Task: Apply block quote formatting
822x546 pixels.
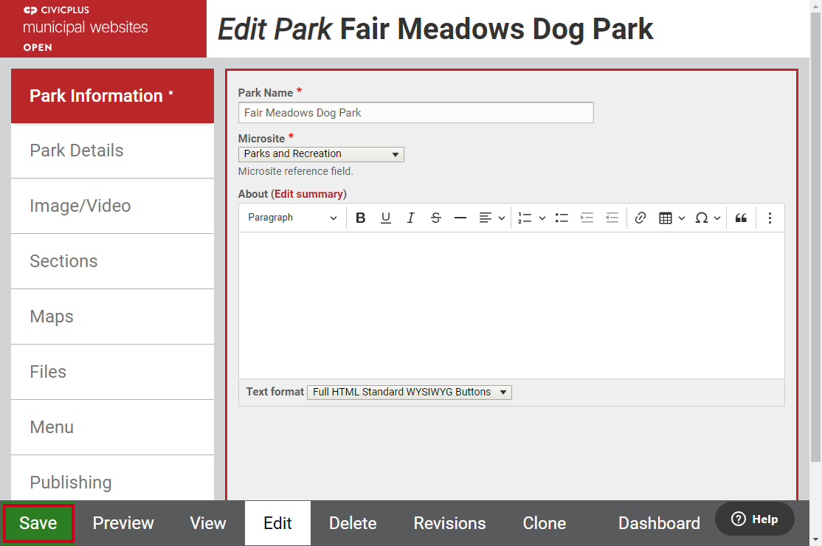Action: [x=741, y=218]
